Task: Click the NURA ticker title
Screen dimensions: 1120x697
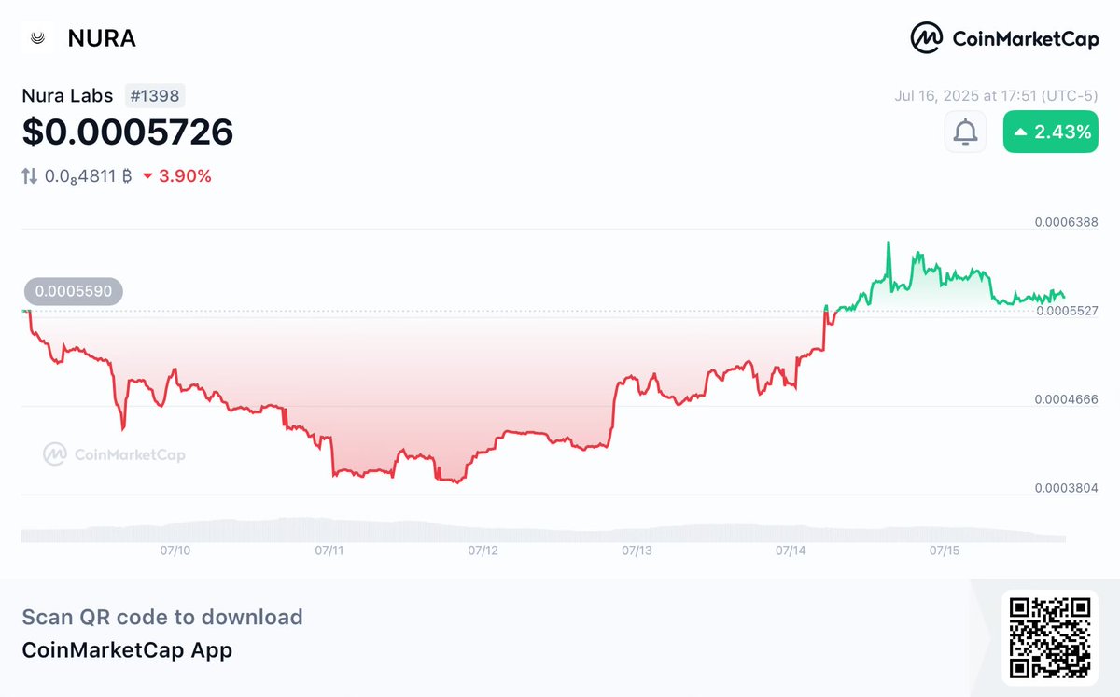Action: click(x=102, y=38)
